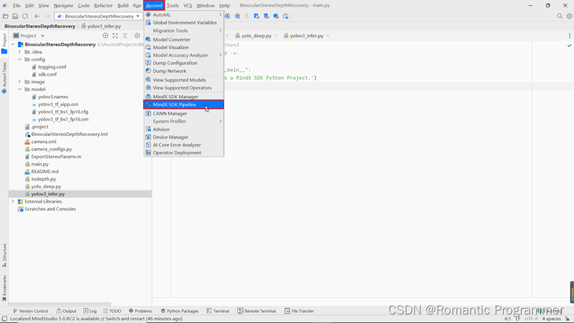Close the yolov3_infer.py editor tab

click(328, 35)
